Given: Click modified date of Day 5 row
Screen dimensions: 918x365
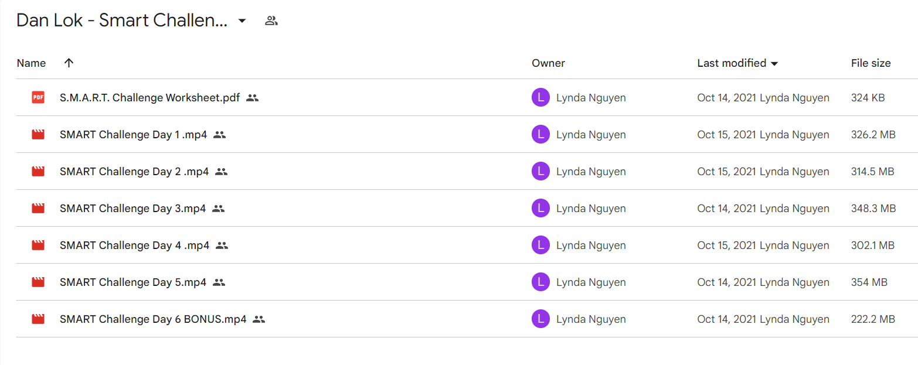Looking at the screenshot, I should [763, 282].
